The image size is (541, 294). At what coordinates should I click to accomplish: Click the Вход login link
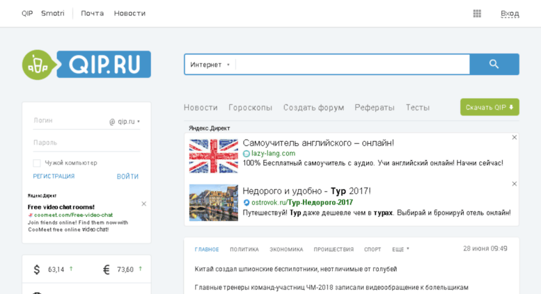tap(510, 13)
